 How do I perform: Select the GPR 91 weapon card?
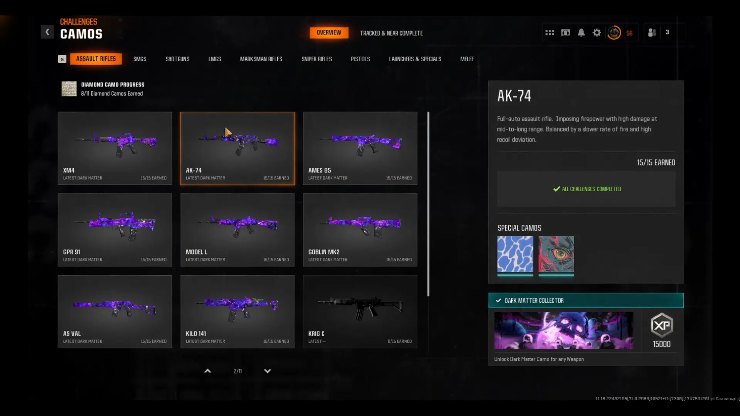[x=115, y=230]
